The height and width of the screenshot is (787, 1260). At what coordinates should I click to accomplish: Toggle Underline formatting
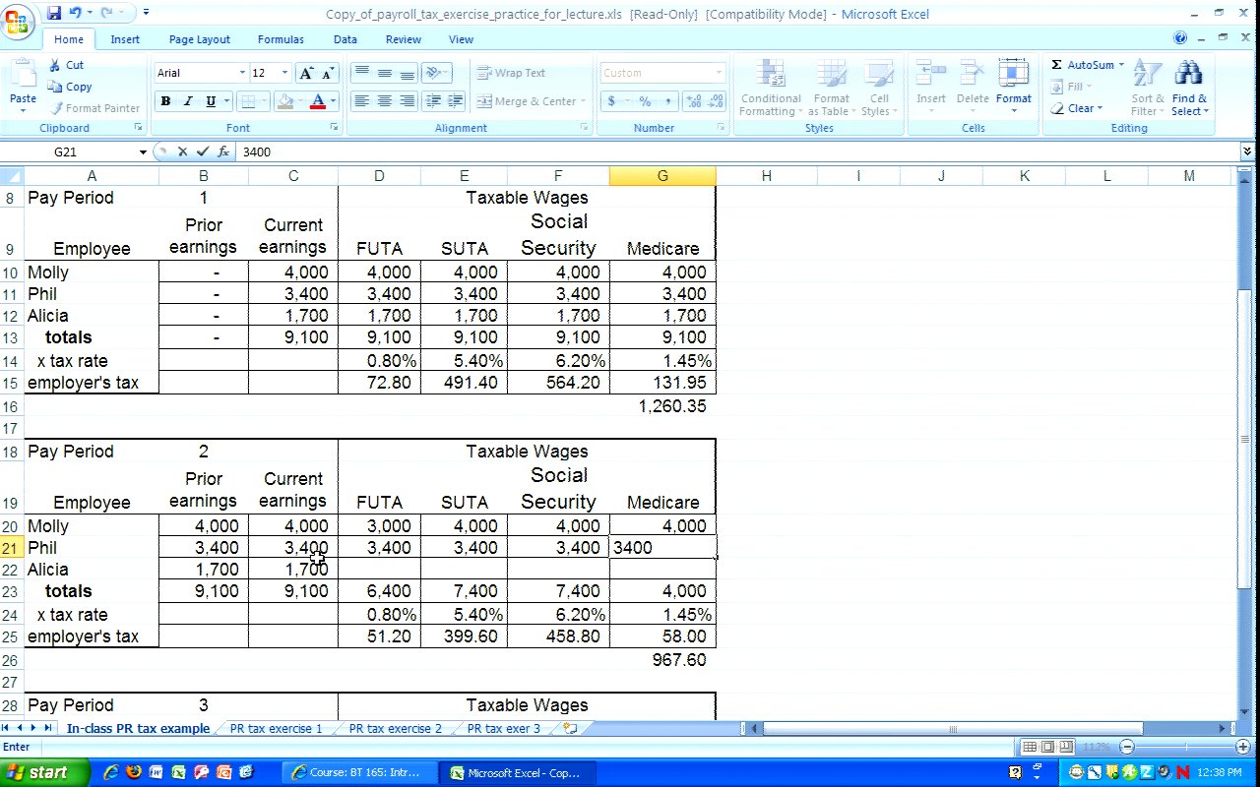pyautogui.click(x=211, y=101)
